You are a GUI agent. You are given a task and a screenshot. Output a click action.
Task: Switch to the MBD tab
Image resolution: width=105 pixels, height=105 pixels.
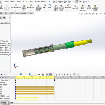pyautogui.click(x=31, y=13)
